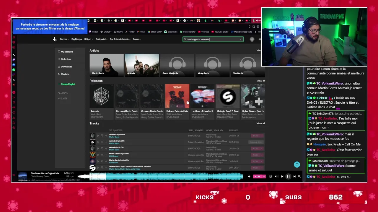This screenshot has width=378, height=212.
Task: Expand the Genres menu
Action: pos(64,39)
